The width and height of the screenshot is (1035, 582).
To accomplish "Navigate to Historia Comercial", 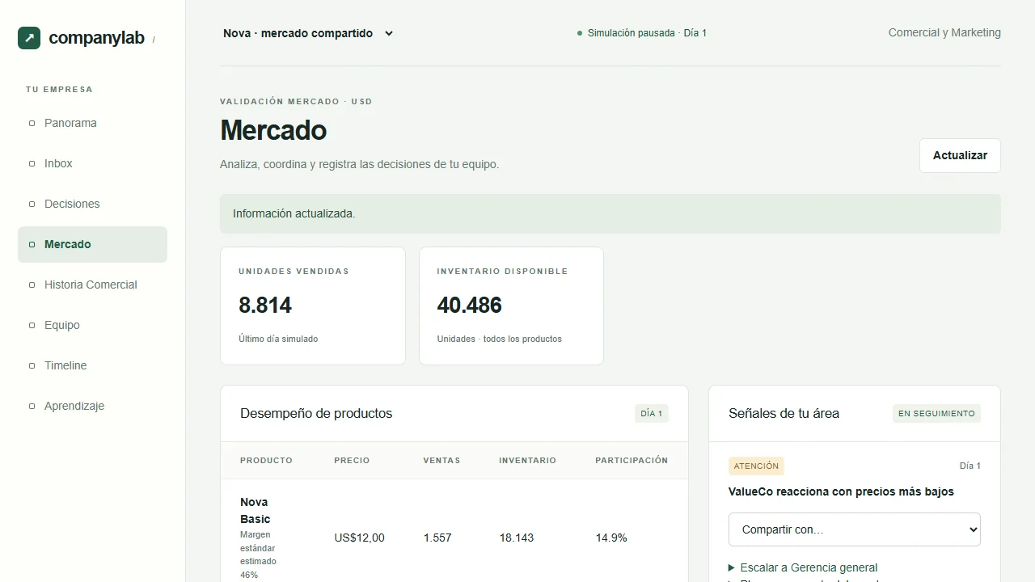I will click(x=92, y=285).
